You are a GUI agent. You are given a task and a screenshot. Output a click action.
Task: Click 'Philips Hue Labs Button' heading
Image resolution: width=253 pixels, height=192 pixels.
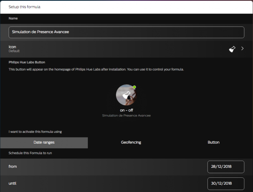click(27, 62)
